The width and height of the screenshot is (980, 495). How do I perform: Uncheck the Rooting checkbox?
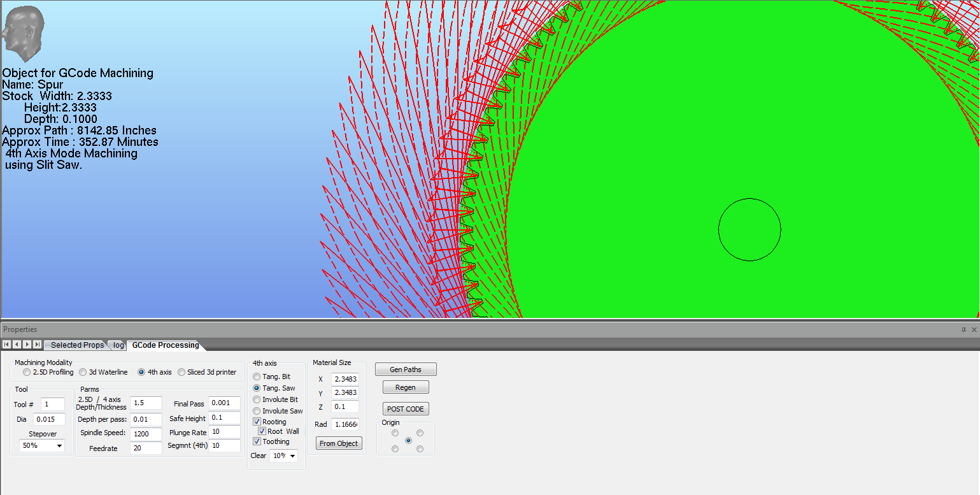(x=257, y=422)
